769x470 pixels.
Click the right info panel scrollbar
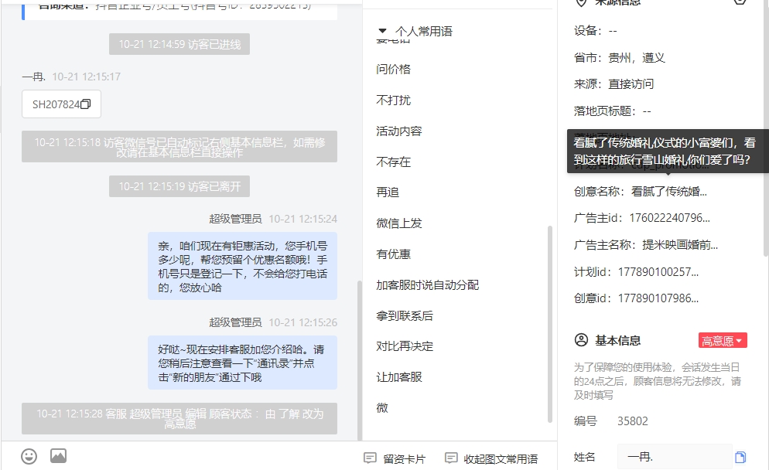766,128
